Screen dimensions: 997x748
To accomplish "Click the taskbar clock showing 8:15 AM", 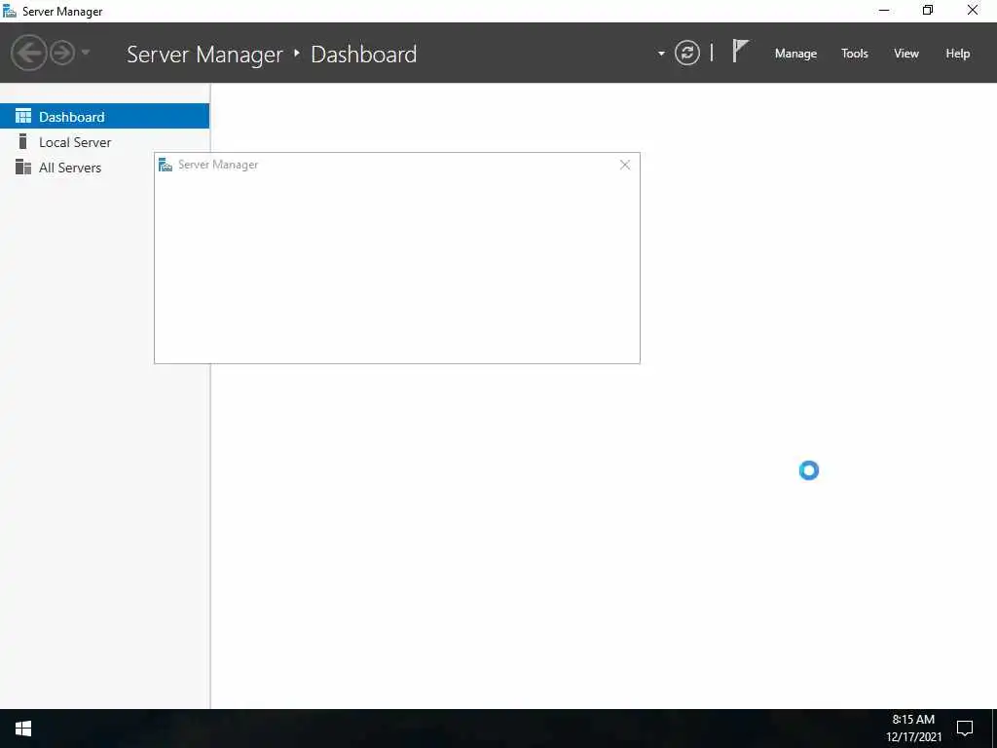I will [x=913, y=729].
